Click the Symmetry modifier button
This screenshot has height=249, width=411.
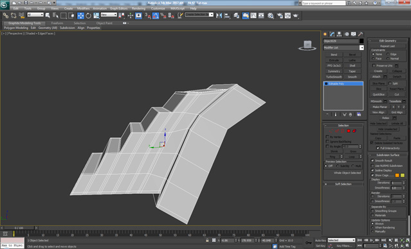334,71
